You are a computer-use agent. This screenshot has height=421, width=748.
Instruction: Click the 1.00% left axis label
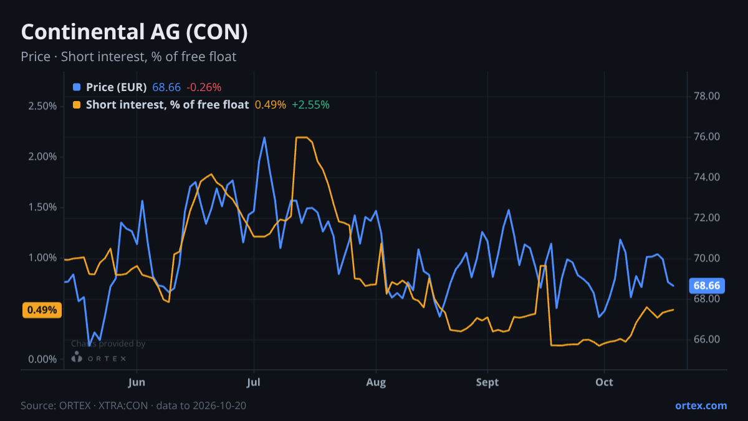coord(42,258)
